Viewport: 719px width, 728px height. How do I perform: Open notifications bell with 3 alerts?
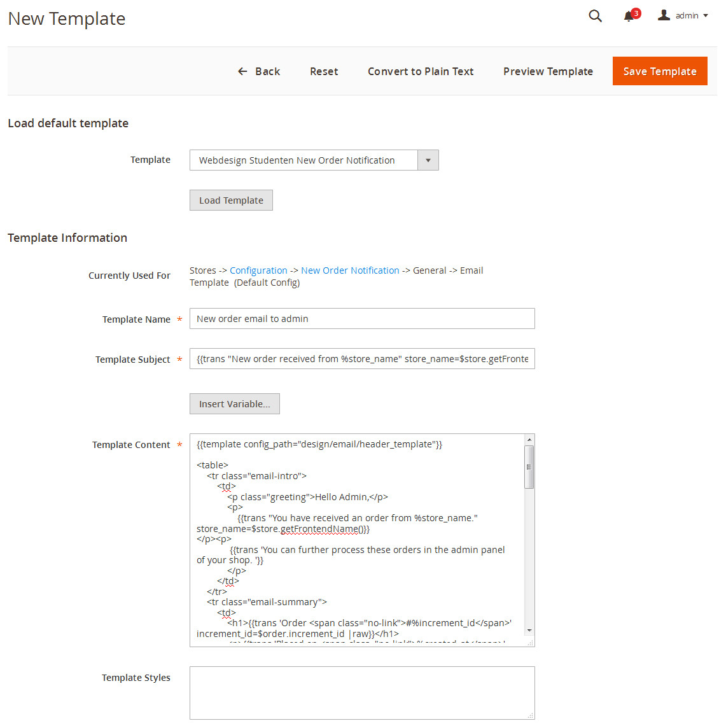pos(629,16)
